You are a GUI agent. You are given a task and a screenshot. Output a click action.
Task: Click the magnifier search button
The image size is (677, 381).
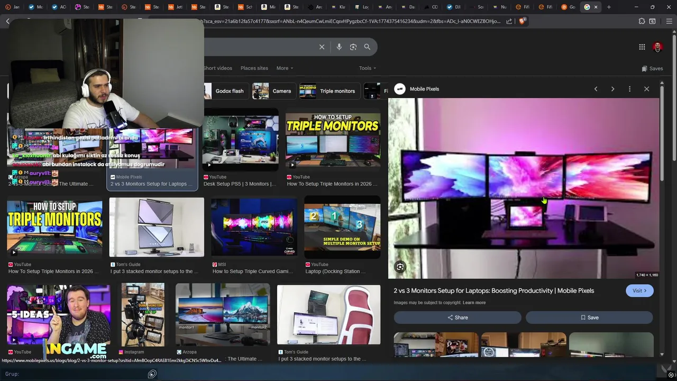point(367,47)
